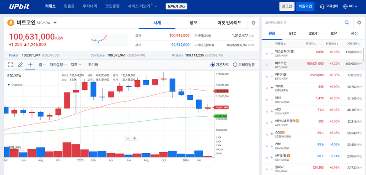
Task: Expand the 서비스 더보기 dropdown
Action: pos(142,6)
